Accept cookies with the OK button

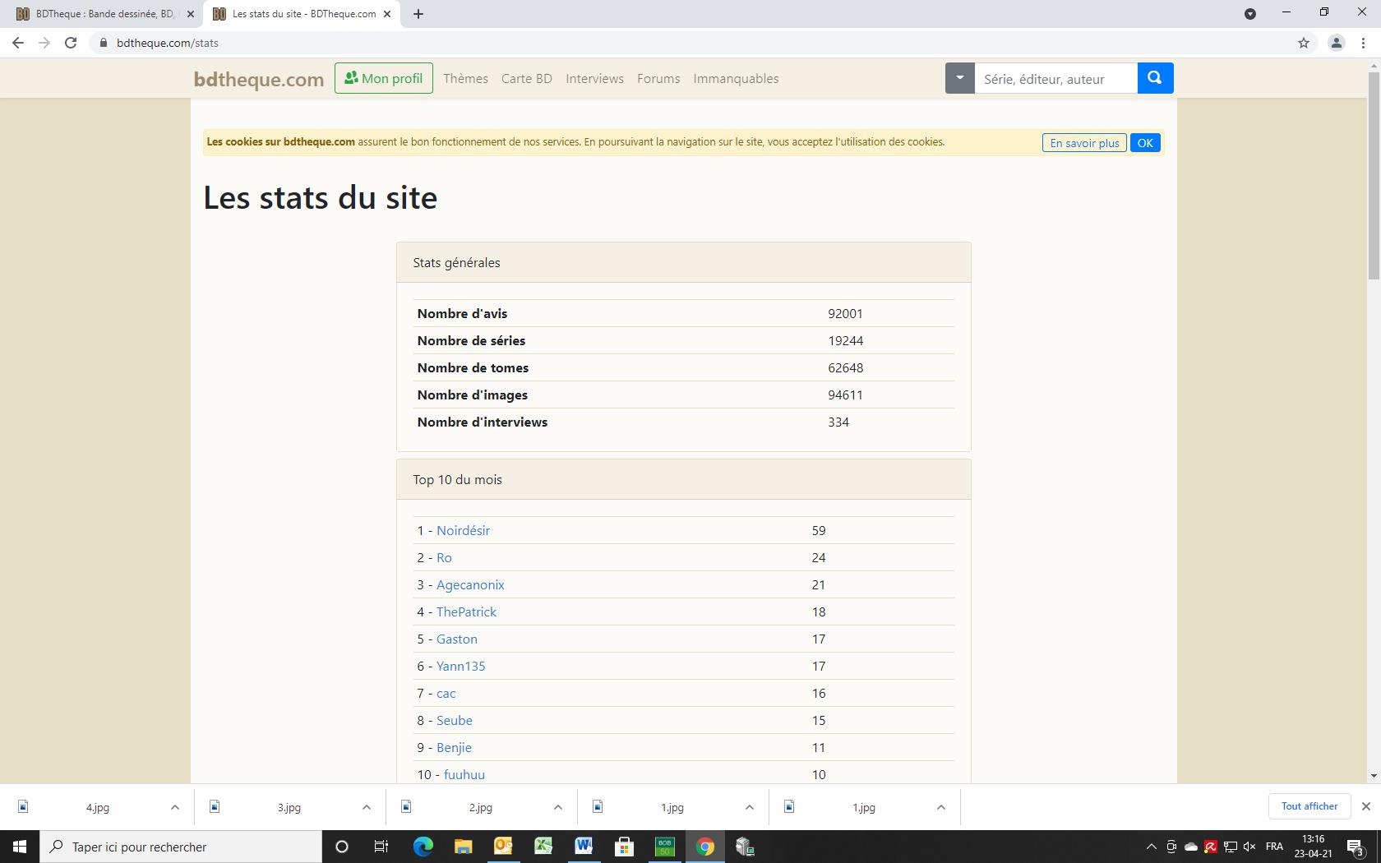point(1145,142)
